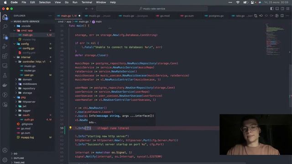Click the compare changes icon in editor toolbar

click(255, 16)
